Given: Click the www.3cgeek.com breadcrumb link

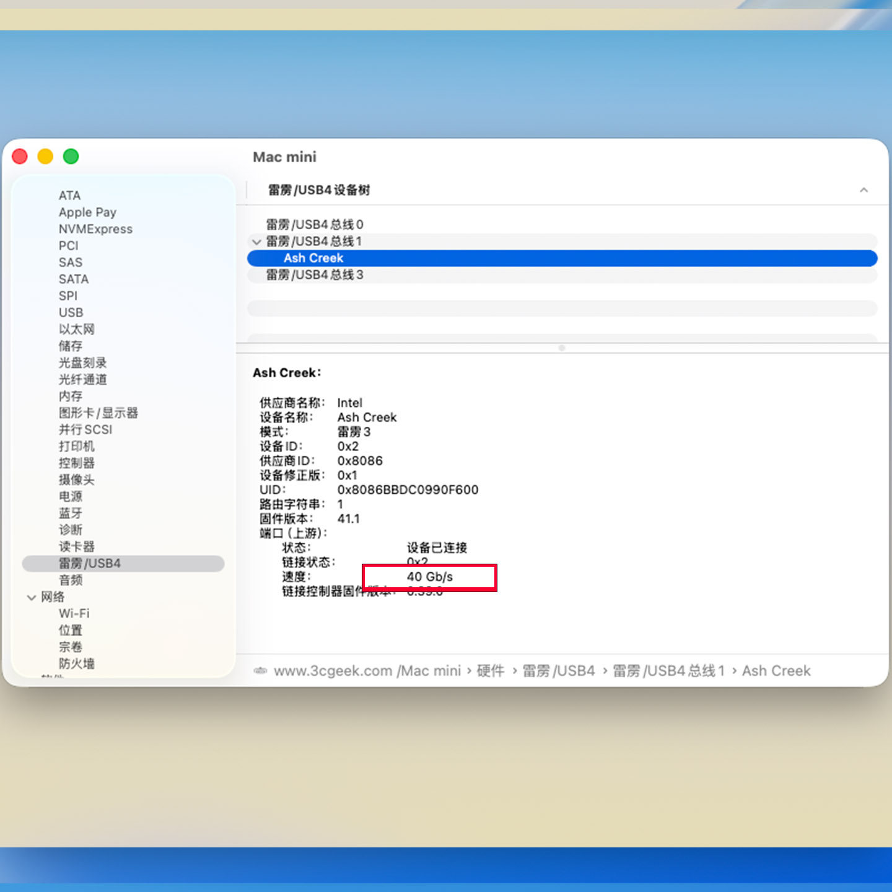Looking at the screenshot, I should coord(333,671).
